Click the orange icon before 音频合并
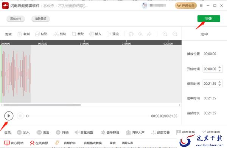 click(x=57, y=143)
